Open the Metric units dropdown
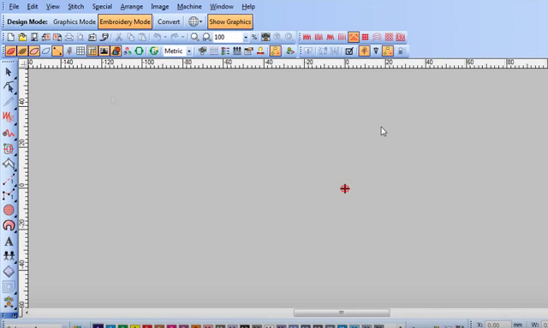The height and width of the screenshot is (328, 548). pyautogui.click(x=189, y=51)
